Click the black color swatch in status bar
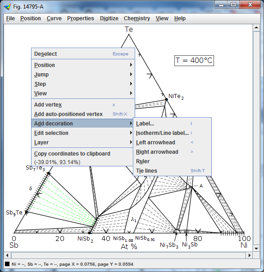The height and width of the screenshot is (272, 264). [7, 264]
